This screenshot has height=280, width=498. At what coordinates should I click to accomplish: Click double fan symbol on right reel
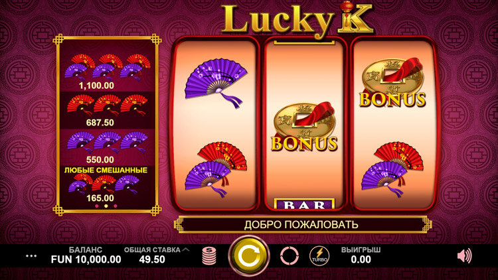(x=392, y=169)
